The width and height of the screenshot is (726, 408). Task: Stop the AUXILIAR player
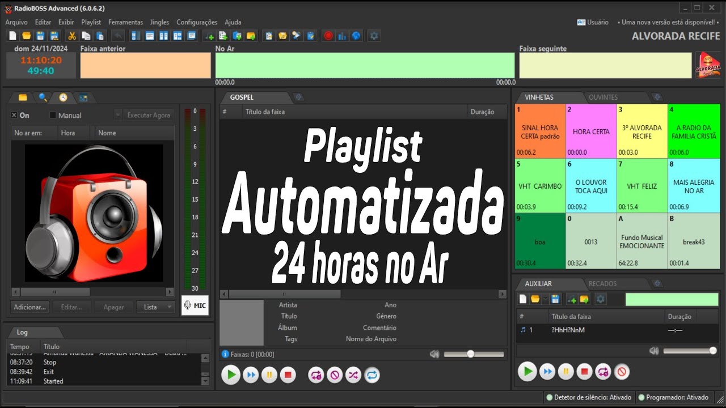coord(584,372)
